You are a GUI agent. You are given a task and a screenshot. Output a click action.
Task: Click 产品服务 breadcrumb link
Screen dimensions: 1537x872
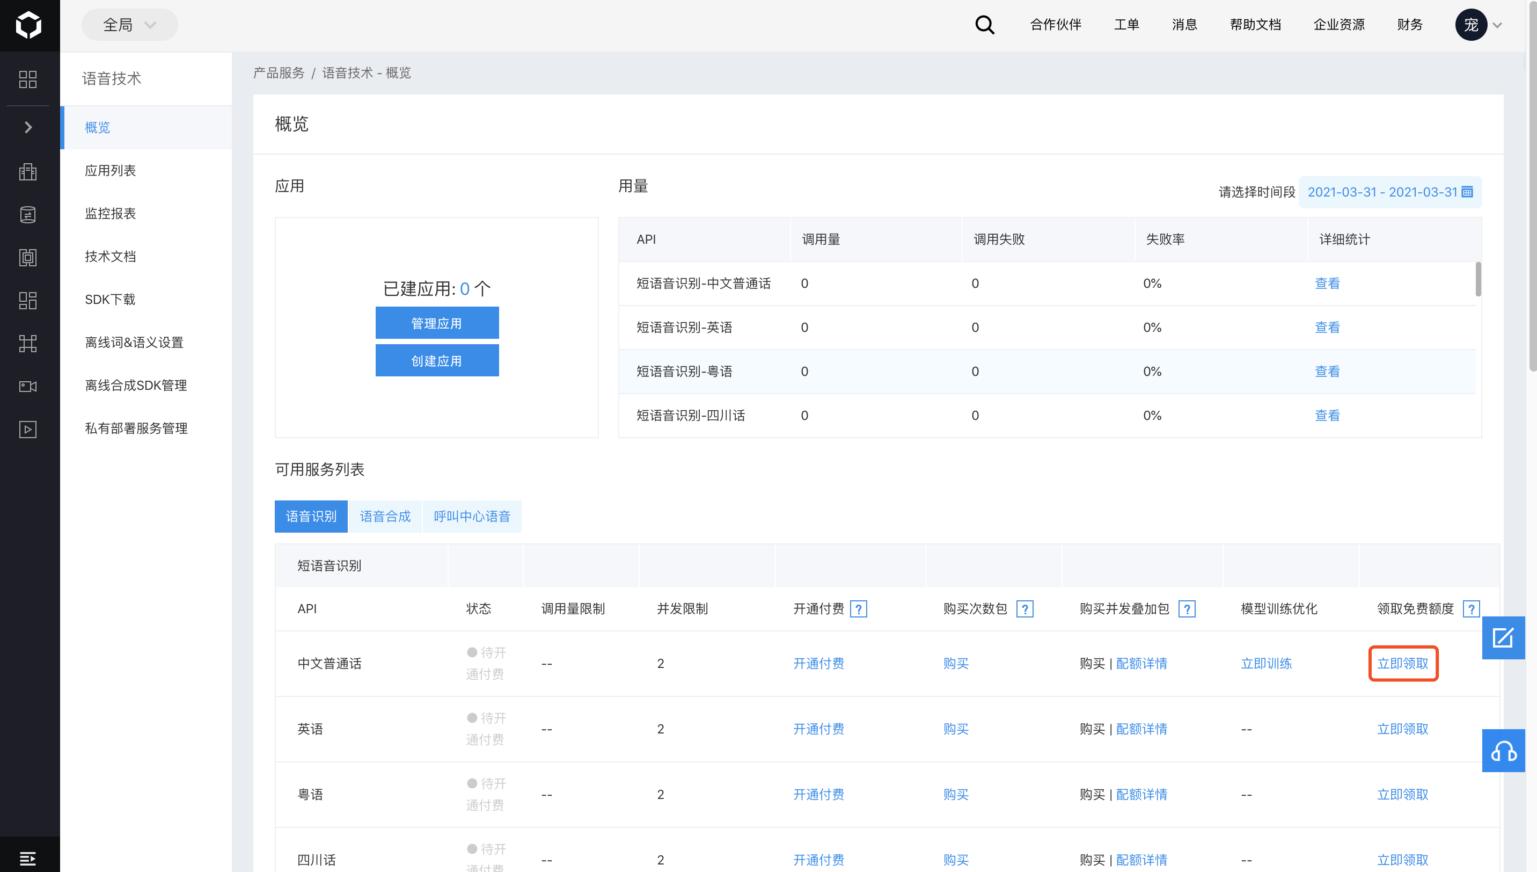pyautogui.click(x=279, y=73)
